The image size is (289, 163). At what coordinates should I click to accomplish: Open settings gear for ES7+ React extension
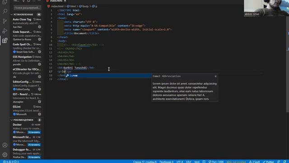39,101
